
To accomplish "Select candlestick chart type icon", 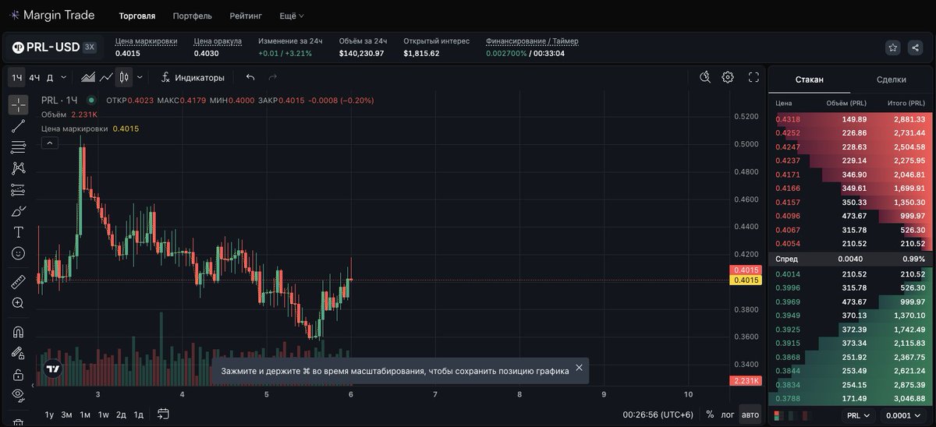I will pos(124,77).
